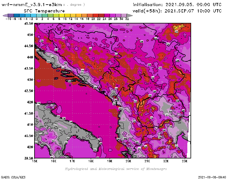This screenshot has width=232, height=179.
Task: Select the red swatch between 20 and 22
Action: 96,15
